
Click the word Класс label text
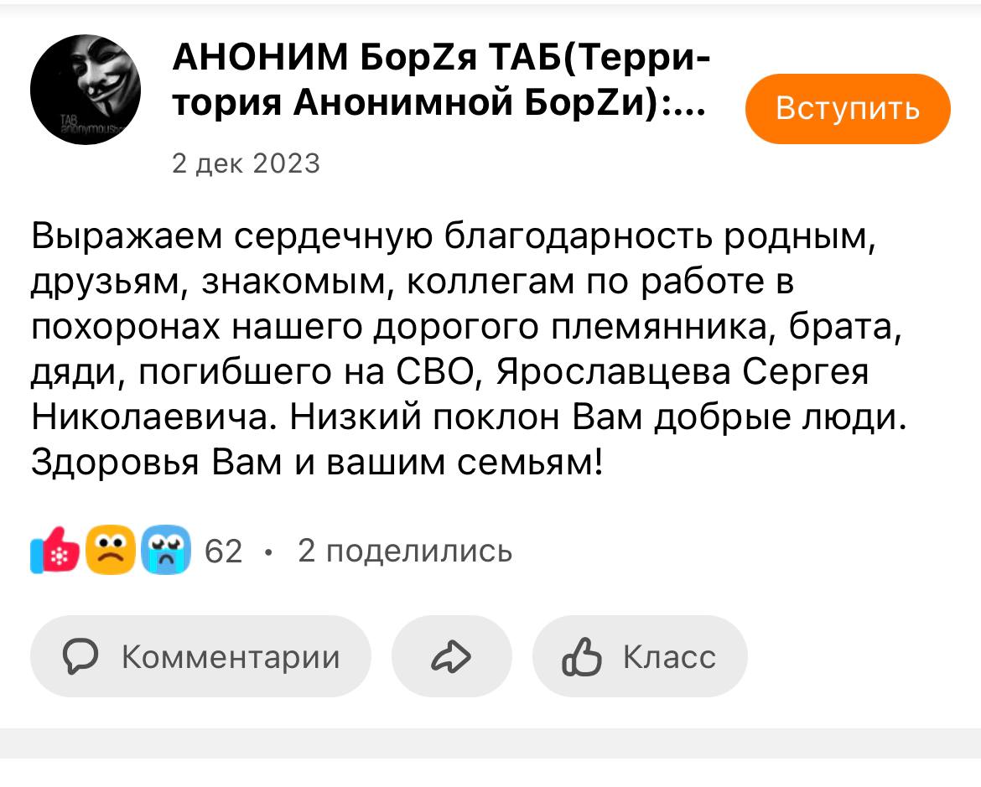pos(669,657)
